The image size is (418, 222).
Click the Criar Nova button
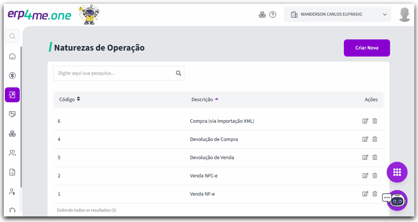[x=367, y=48]
